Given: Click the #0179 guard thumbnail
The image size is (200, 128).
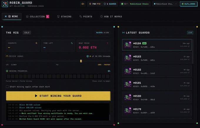Looking at the screenshot, I should point(128,110).
